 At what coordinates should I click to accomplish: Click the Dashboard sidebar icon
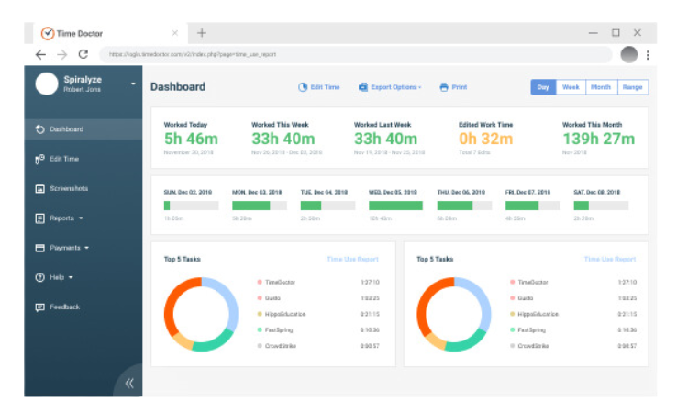[x=40, y=129]
